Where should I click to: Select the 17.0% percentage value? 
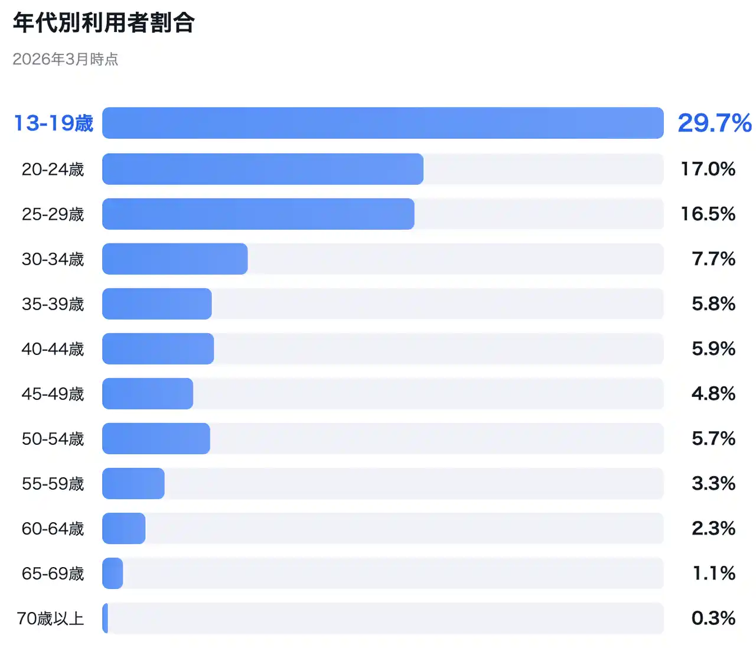pos(708,169)
